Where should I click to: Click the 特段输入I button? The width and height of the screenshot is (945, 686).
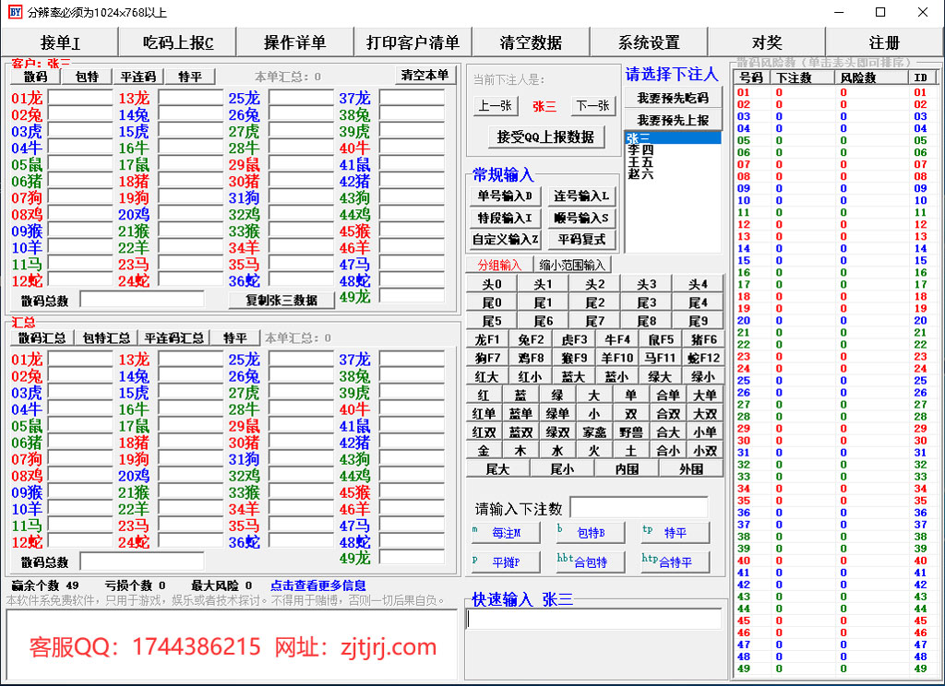(x=505, y=218)
